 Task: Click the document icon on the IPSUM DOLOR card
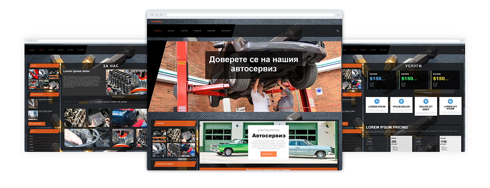pyautogui.click(x=401, y=102)
